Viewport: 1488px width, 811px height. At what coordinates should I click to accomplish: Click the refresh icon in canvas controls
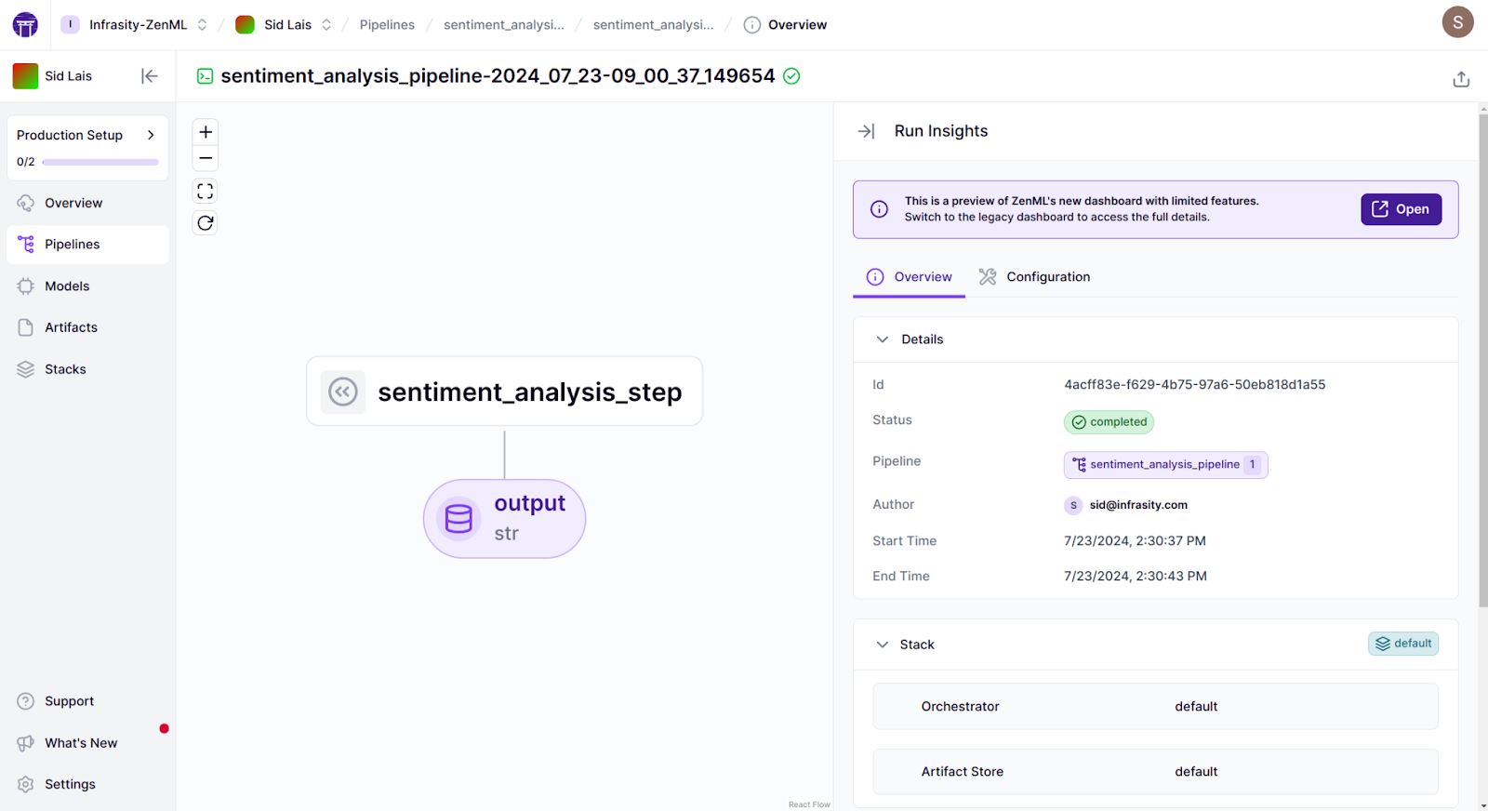click(x=206, y=223)
